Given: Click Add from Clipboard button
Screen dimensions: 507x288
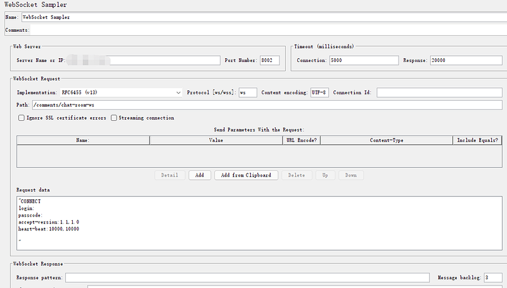Looking at the screenshot, I should tap(246, 175).
